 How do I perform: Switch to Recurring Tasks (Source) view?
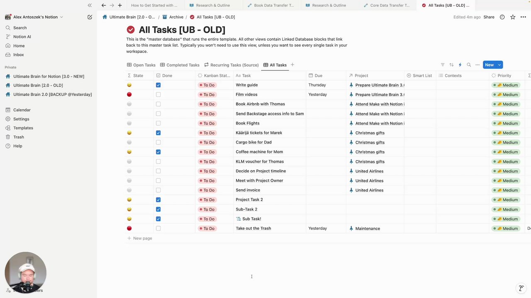[231, 65]
